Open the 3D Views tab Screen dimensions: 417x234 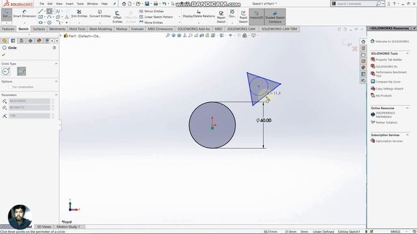44,227
